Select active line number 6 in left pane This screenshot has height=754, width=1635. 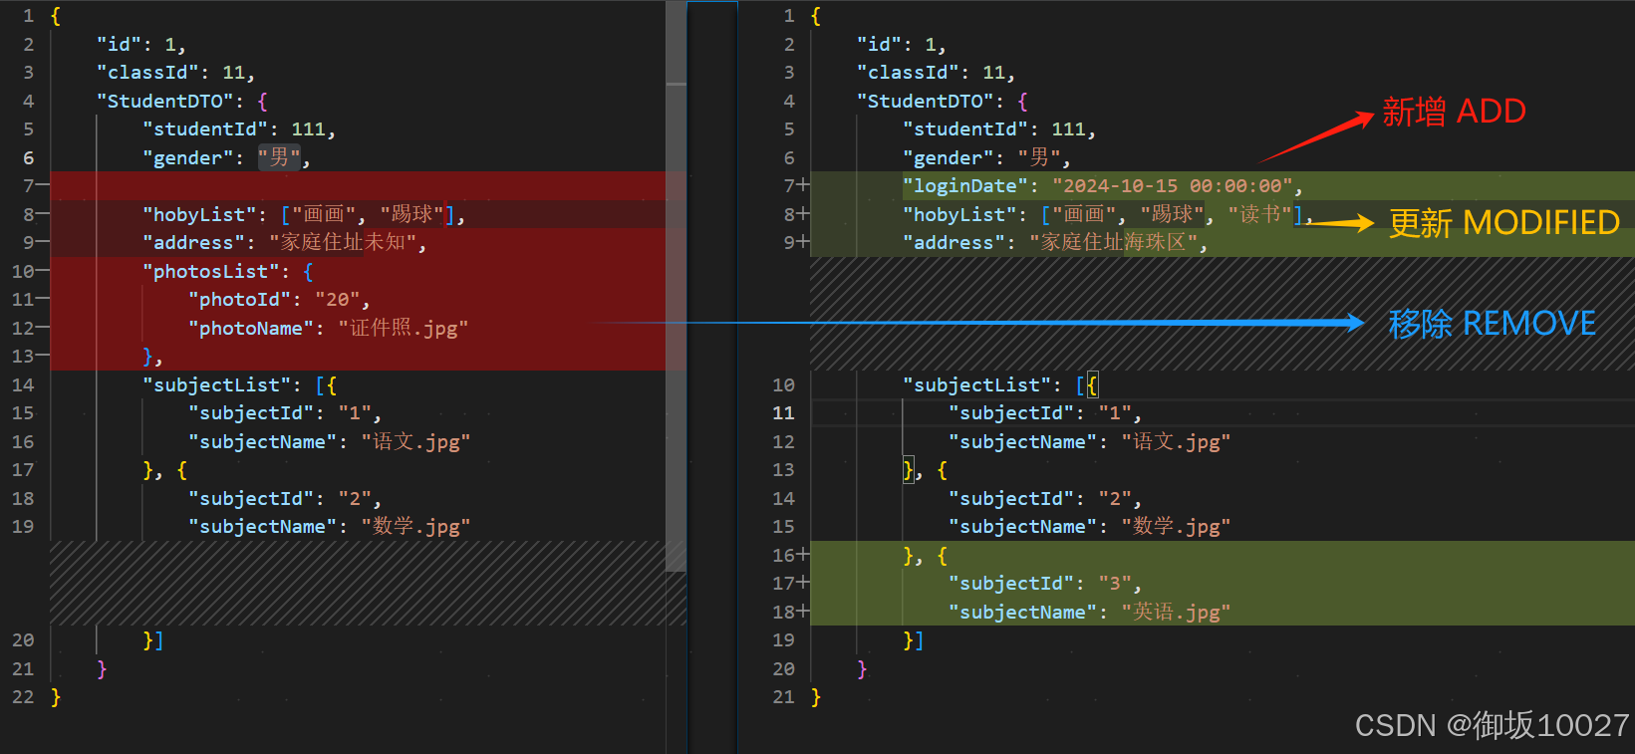pyautogui.click(x=28, y=157)
